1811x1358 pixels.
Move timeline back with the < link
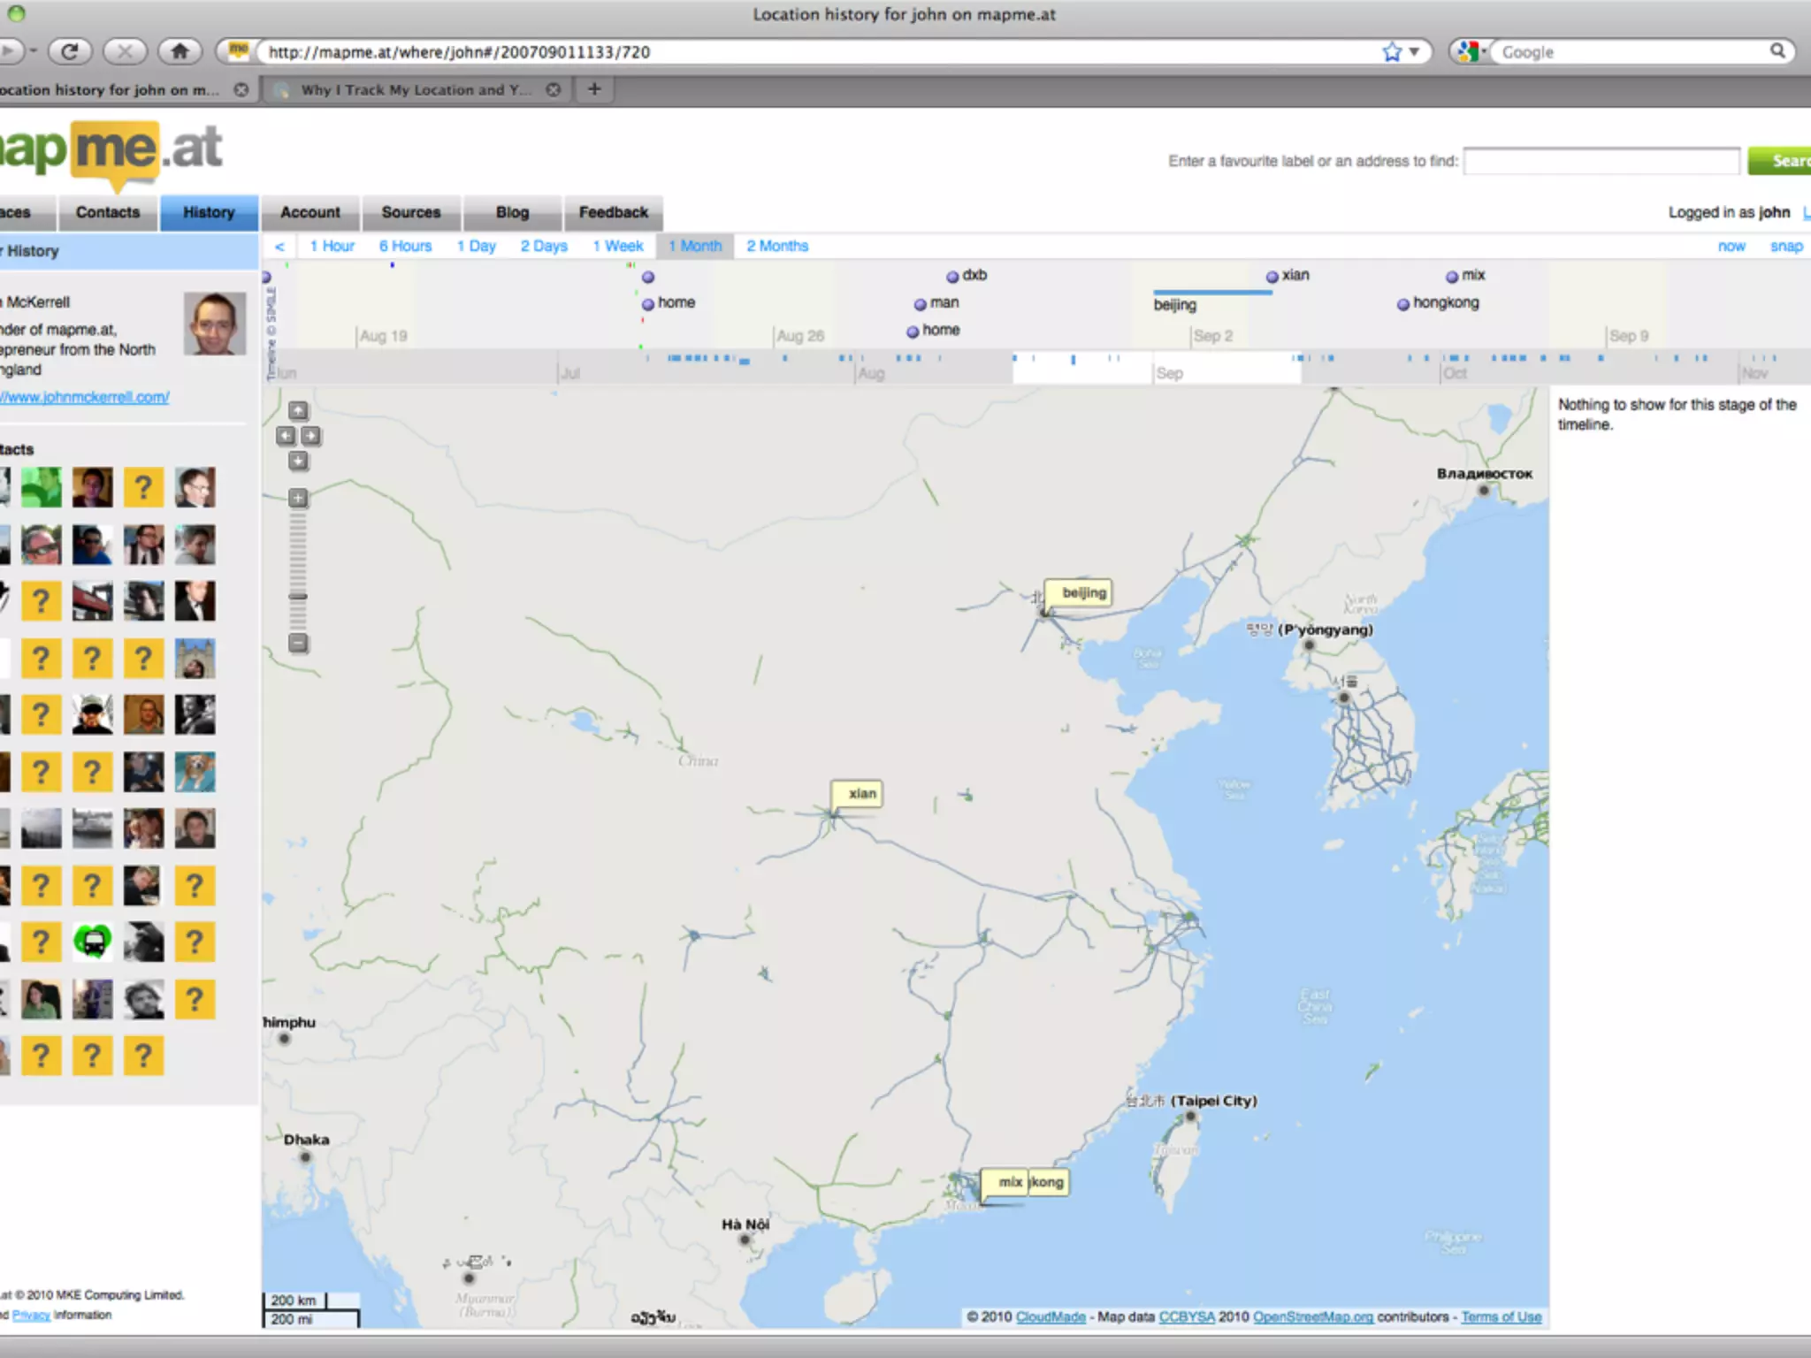tap(279, 247)
